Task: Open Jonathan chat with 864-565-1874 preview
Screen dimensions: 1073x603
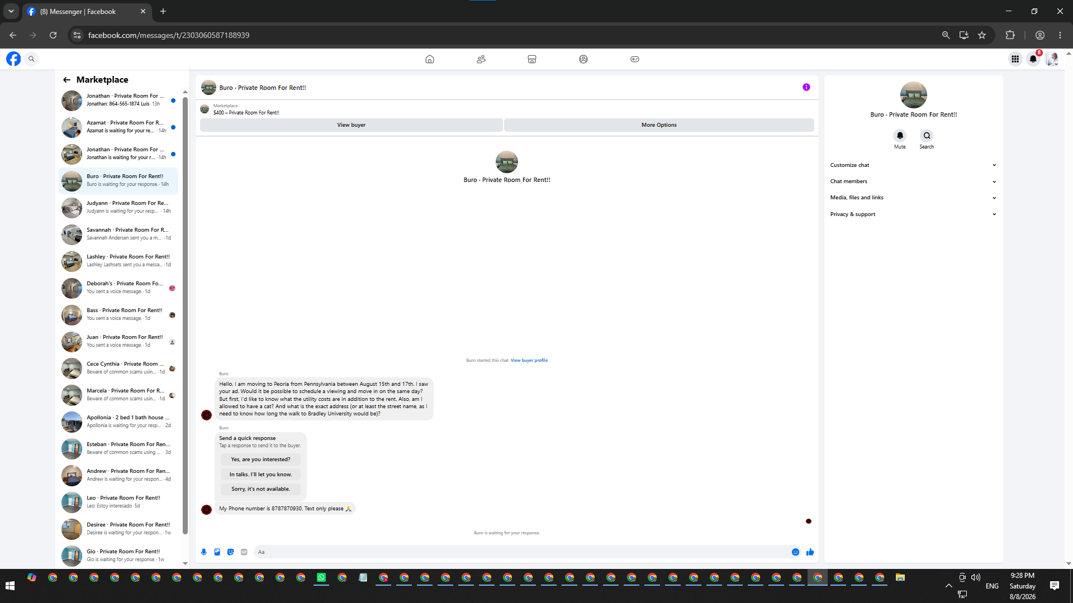Action: 118,100
